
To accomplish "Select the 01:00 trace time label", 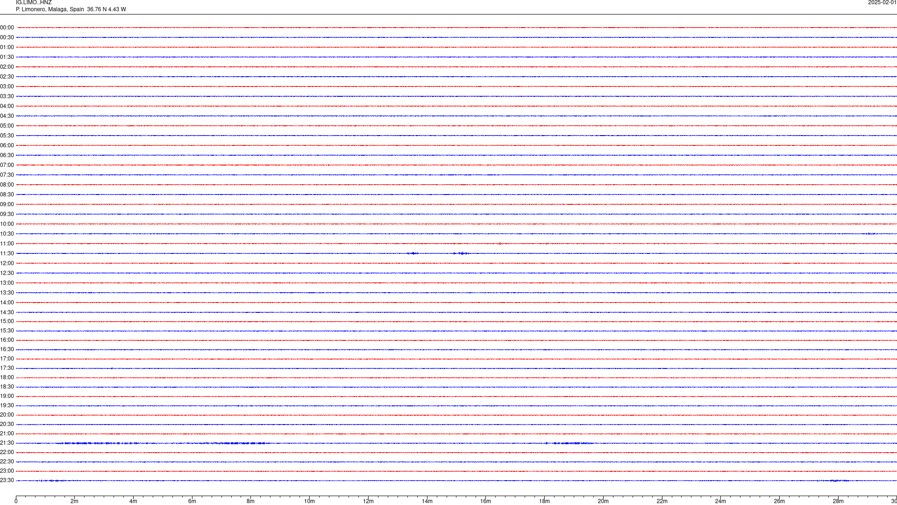I will [x=7, y=47].
